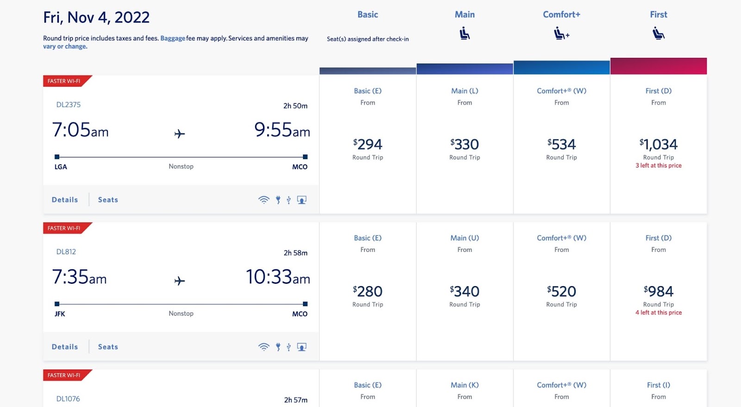Open the Baggage fee link
741x407 pixels.
[x=173, y=38]
